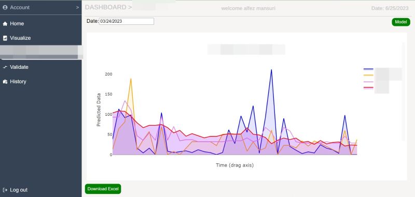Toggle the violet legend series
This screenshot has height=197, width=415.
(x=368, y=82)
